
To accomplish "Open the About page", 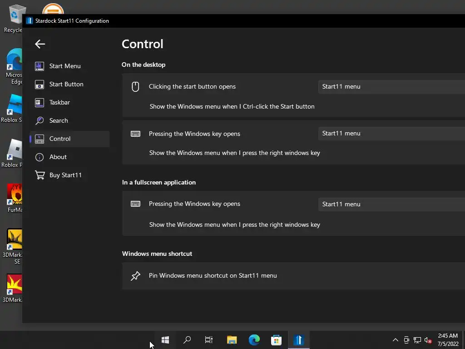I will 69,157.
